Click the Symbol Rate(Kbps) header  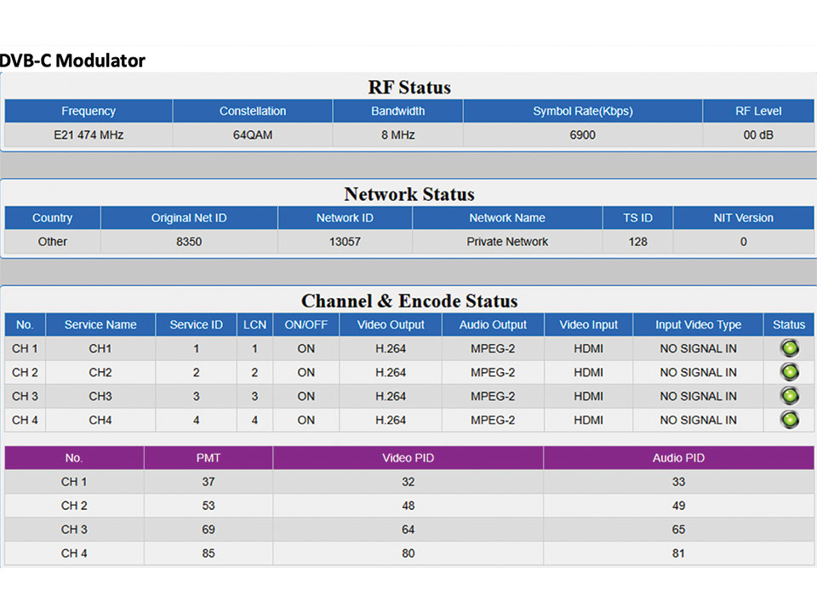(x=582, y=112)
